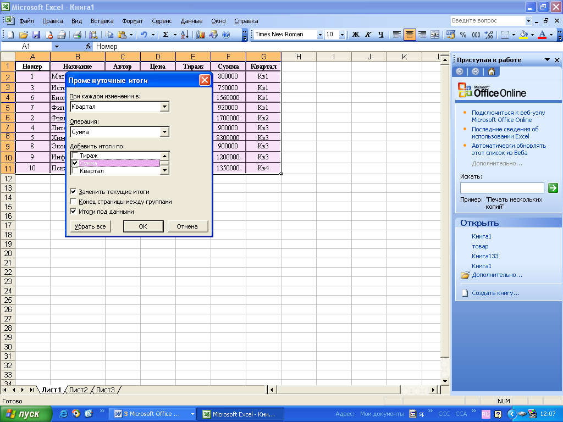Enable 'Конец страницы между группами' checkbox
Screen dimensions: 563x422
[x=73, y=202]
